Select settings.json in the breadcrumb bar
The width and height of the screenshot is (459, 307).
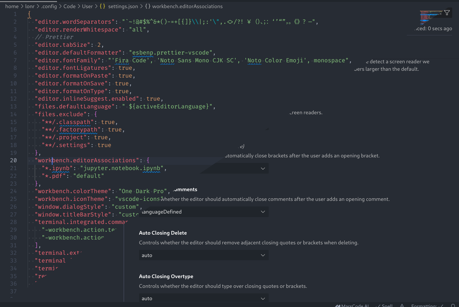click(x=123, y=6)
